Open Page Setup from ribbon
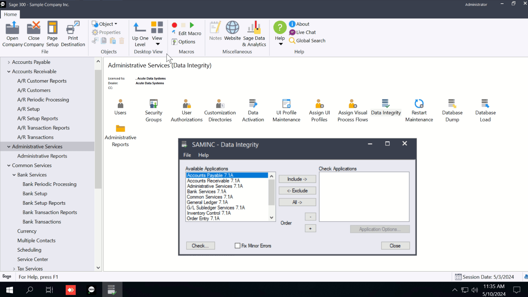The height and width of the screenshot is (297, 528). tap(52, 34)
